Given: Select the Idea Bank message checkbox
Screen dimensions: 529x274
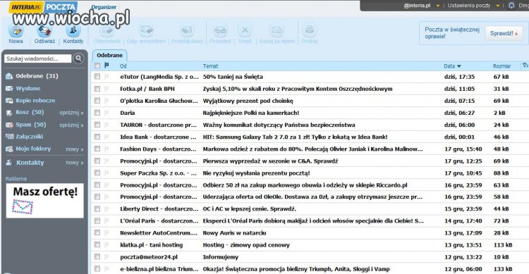Looking at the screenshot, I should [x=97, y=137].
